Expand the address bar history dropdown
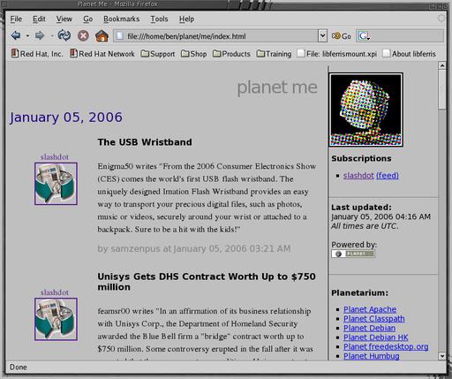 point(322,36)
